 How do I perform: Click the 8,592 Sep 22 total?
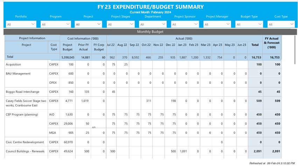(135, 57)
